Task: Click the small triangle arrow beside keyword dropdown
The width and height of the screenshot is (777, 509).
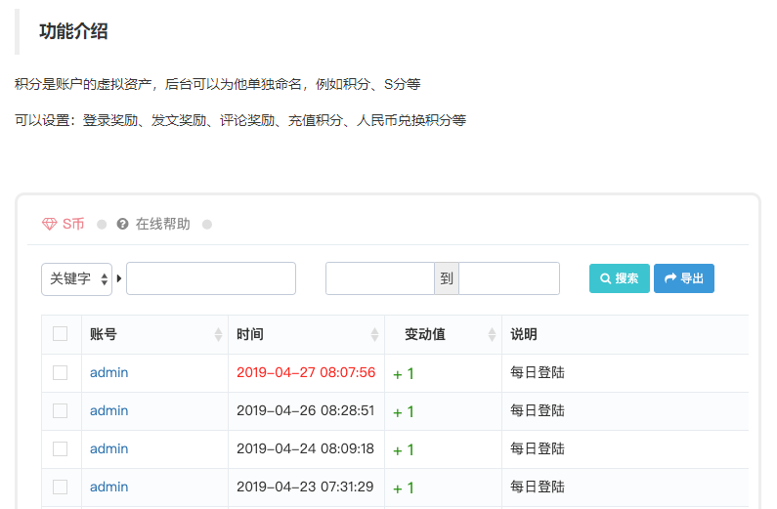Action: coord(119,279)
